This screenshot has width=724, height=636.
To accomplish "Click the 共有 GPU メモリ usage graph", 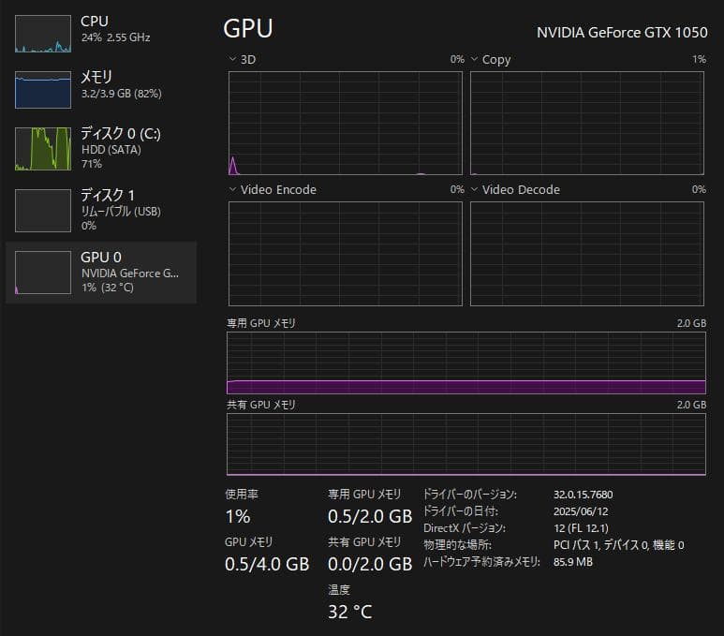I will click(x=465, y=444).
